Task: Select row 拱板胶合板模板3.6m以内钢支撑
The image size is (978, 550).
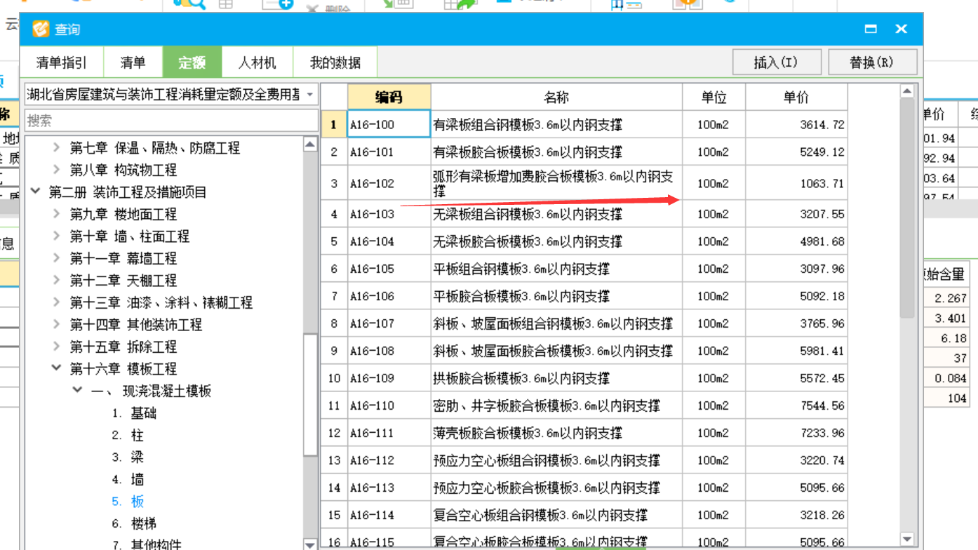Action: click(x=584, y=378)
